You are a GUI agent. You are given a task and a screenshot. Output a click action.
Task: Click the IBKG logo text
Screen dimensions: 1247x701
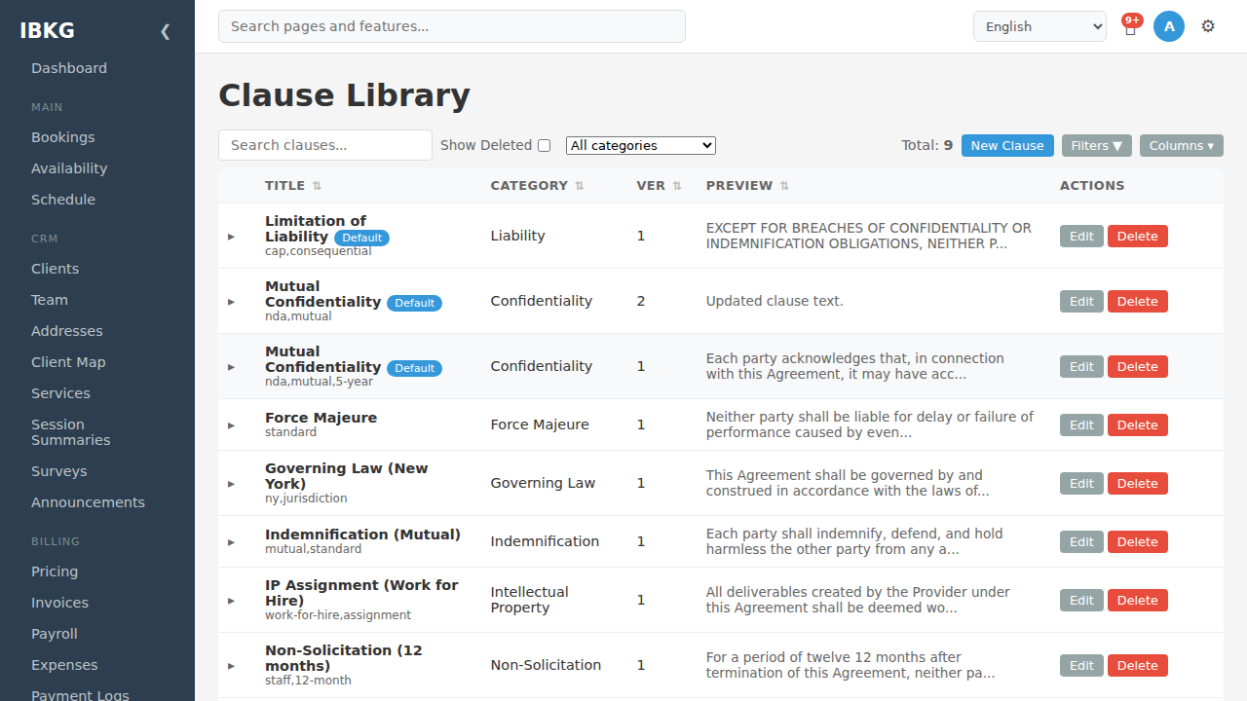coord(47,30)
